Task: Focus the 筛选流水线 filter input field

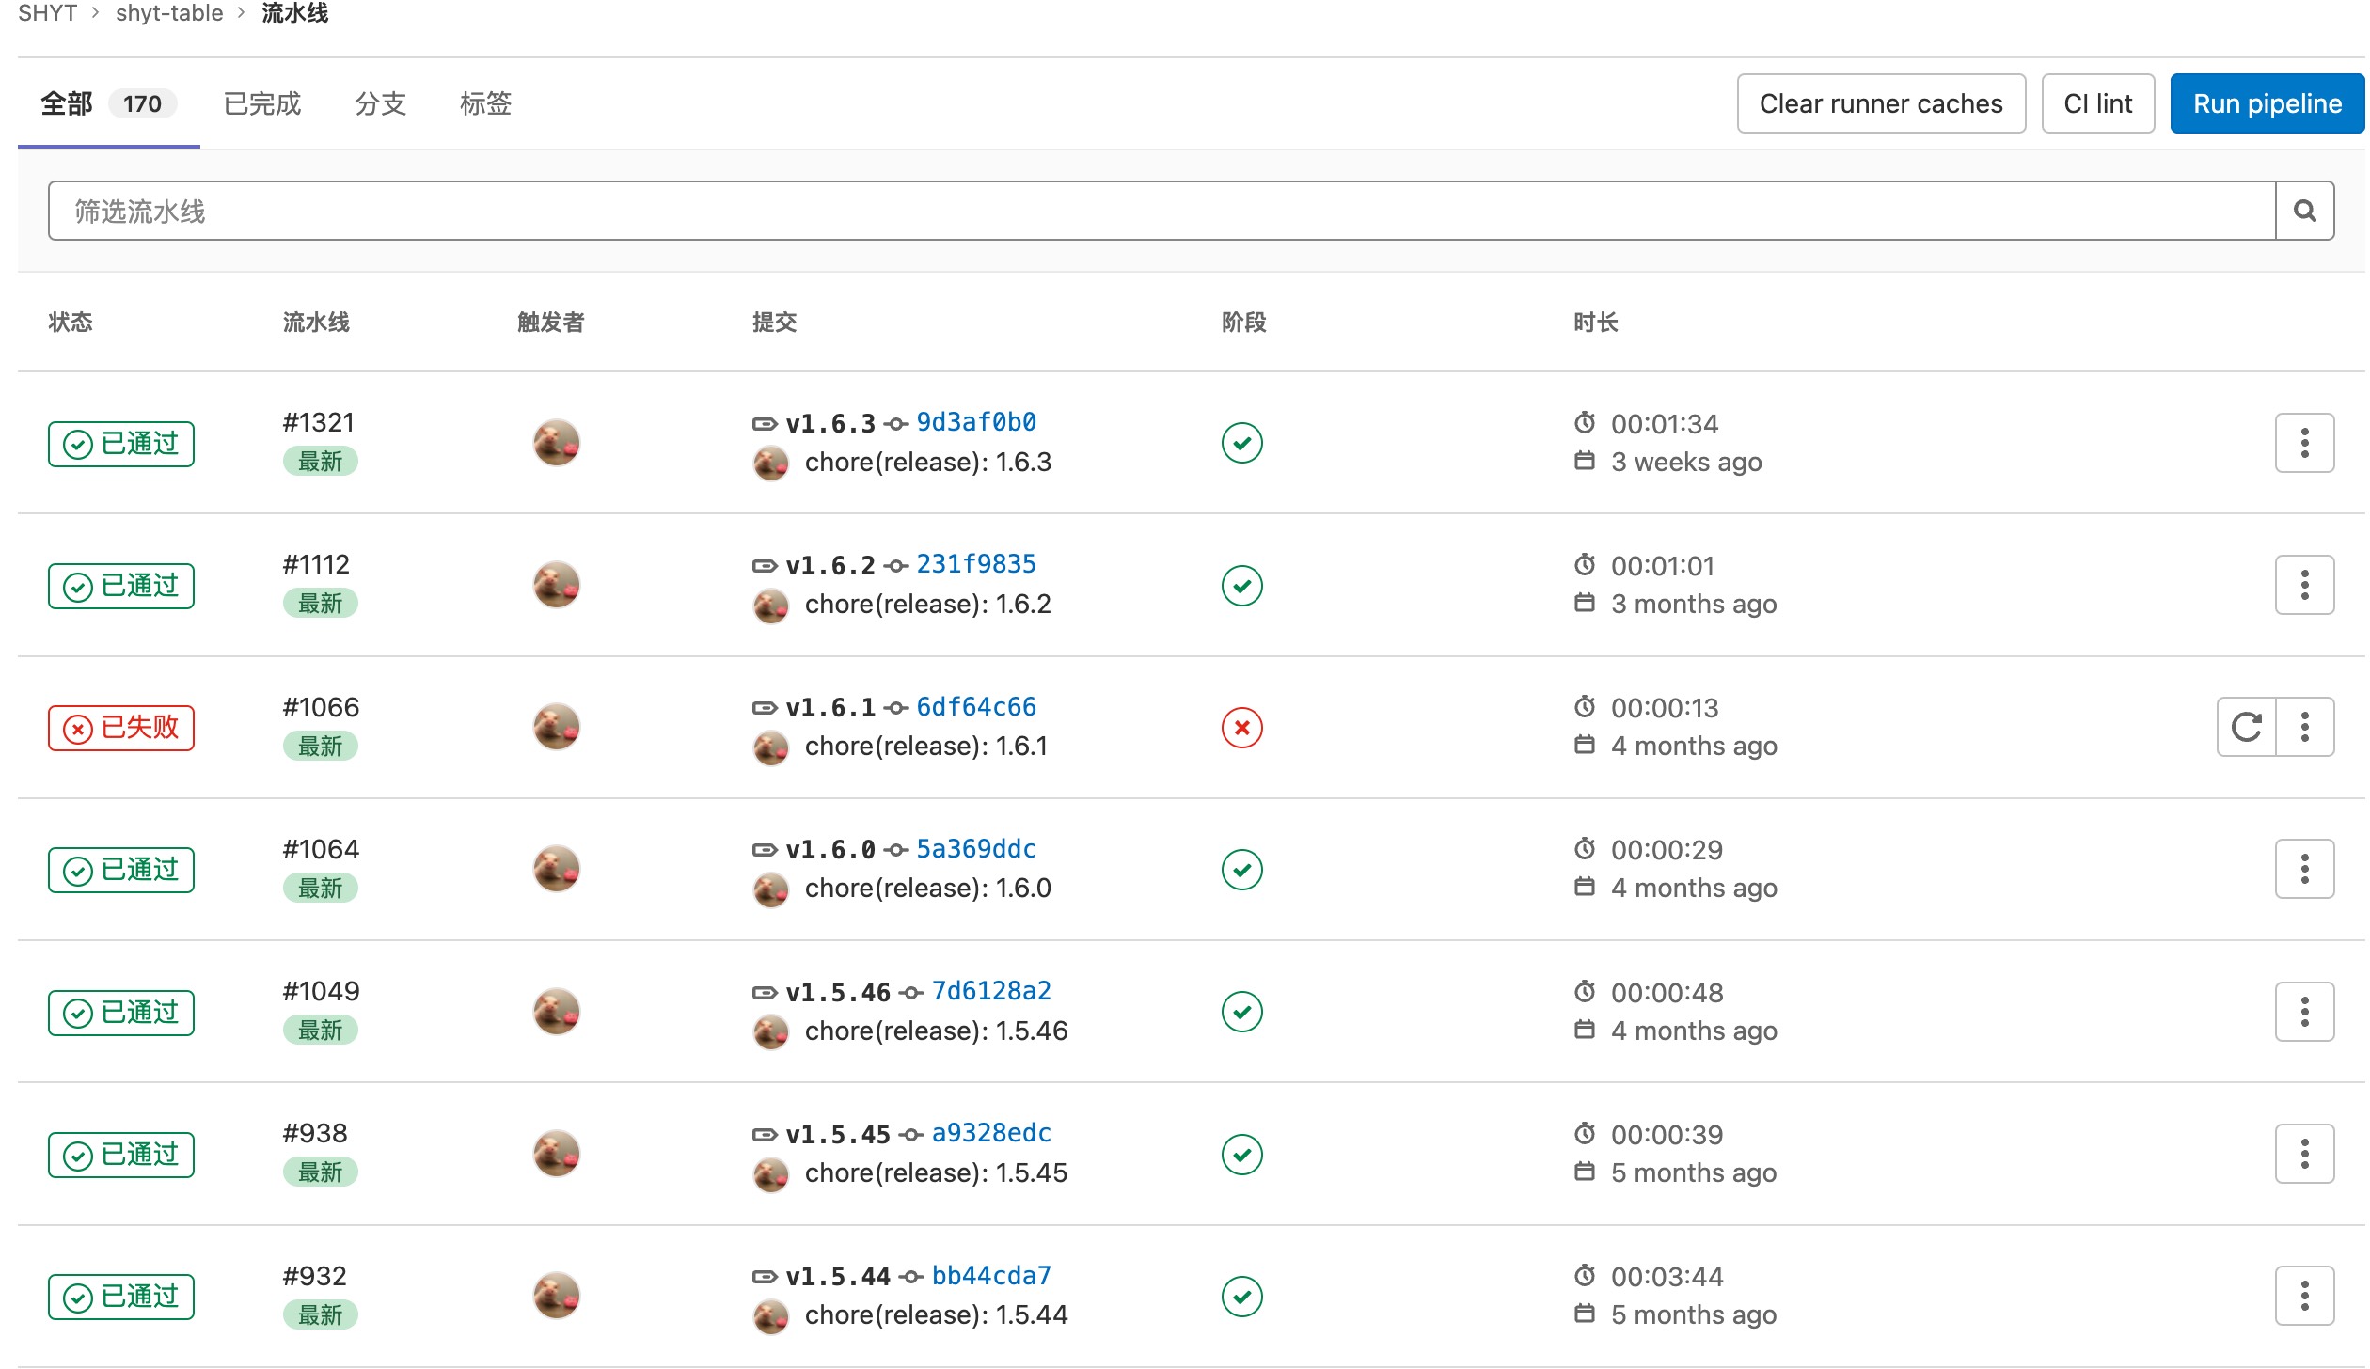Action: [x=1161, y=211]
